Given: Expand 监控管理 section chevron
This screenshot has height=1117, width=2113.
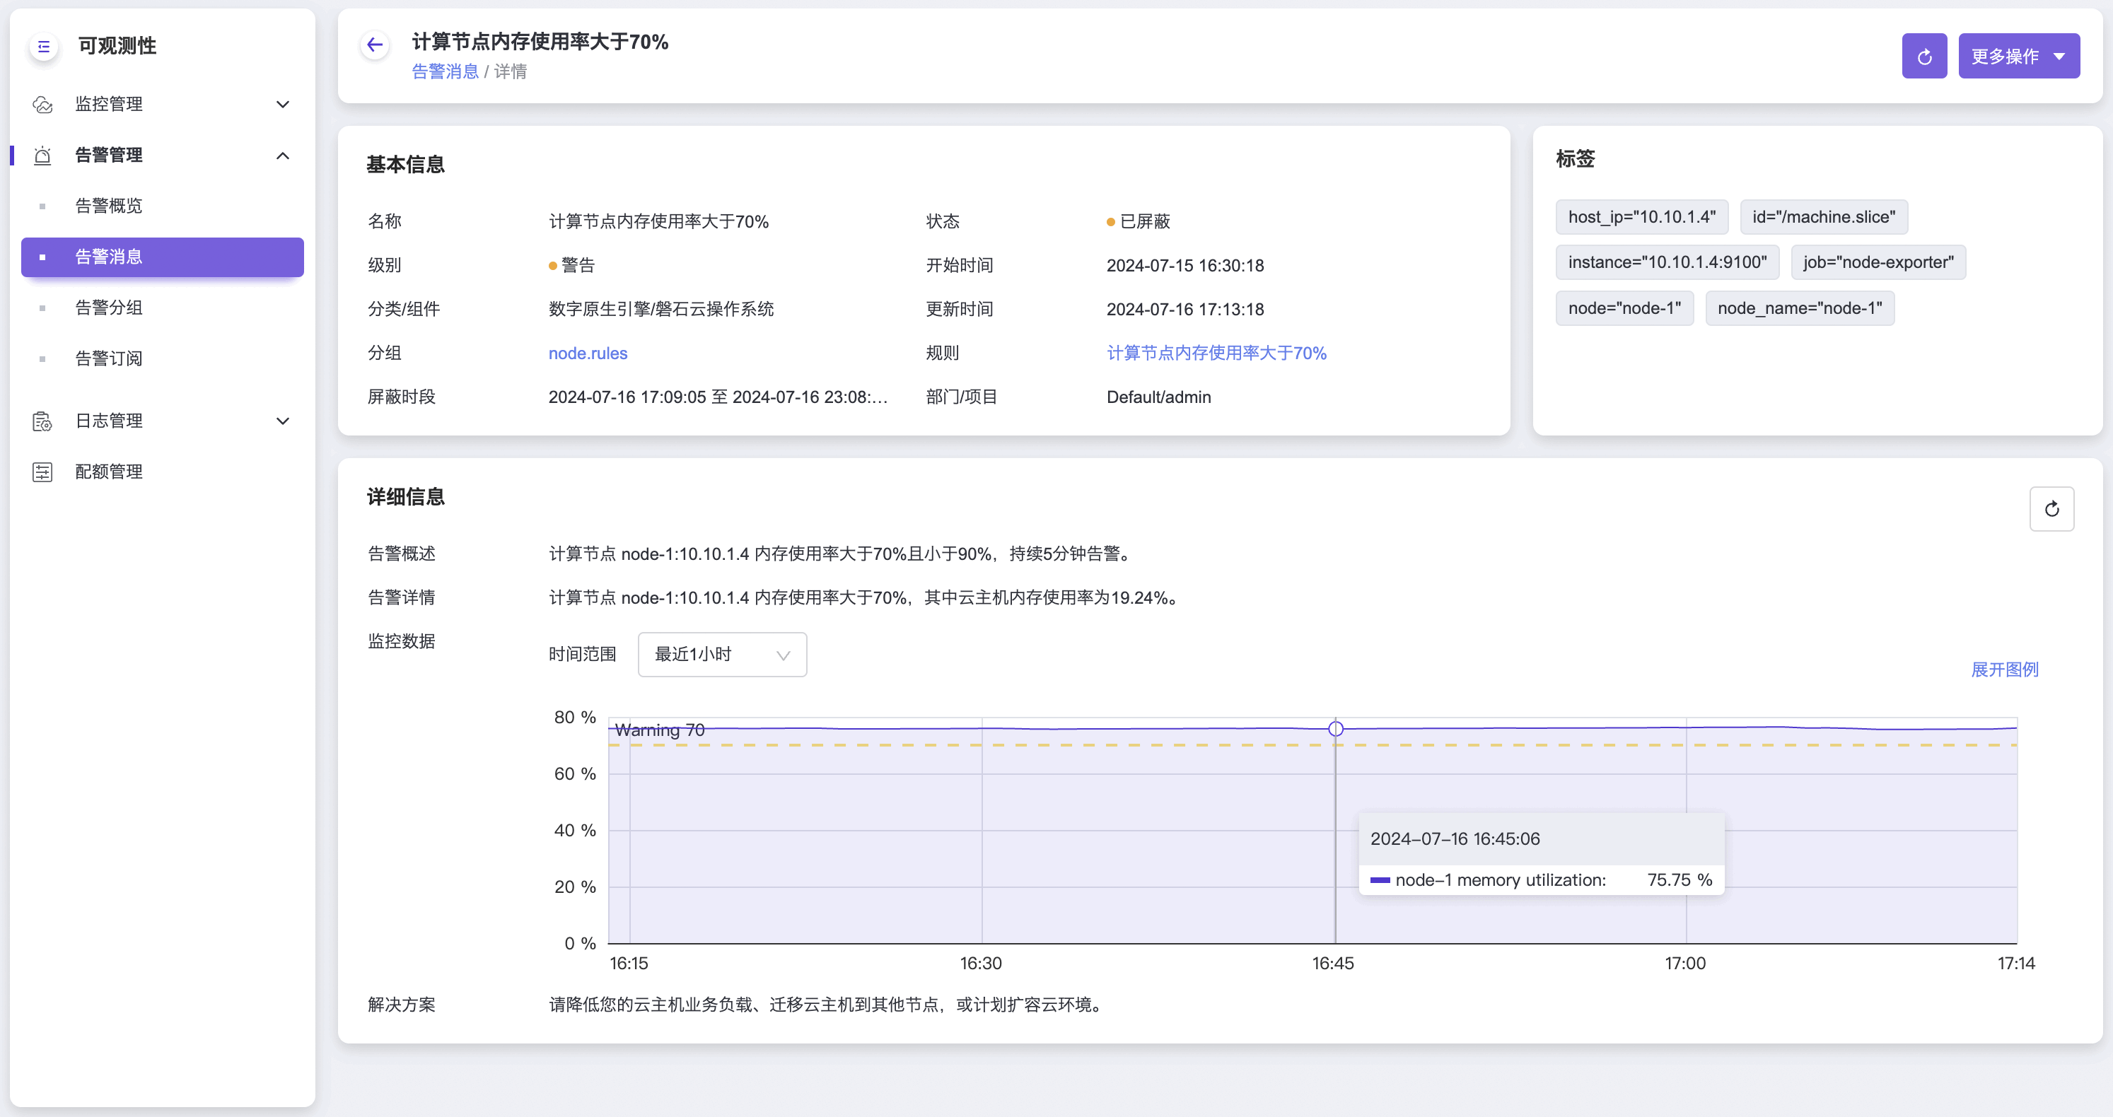Looking at the screenshot, I should [x=283, y=105].
